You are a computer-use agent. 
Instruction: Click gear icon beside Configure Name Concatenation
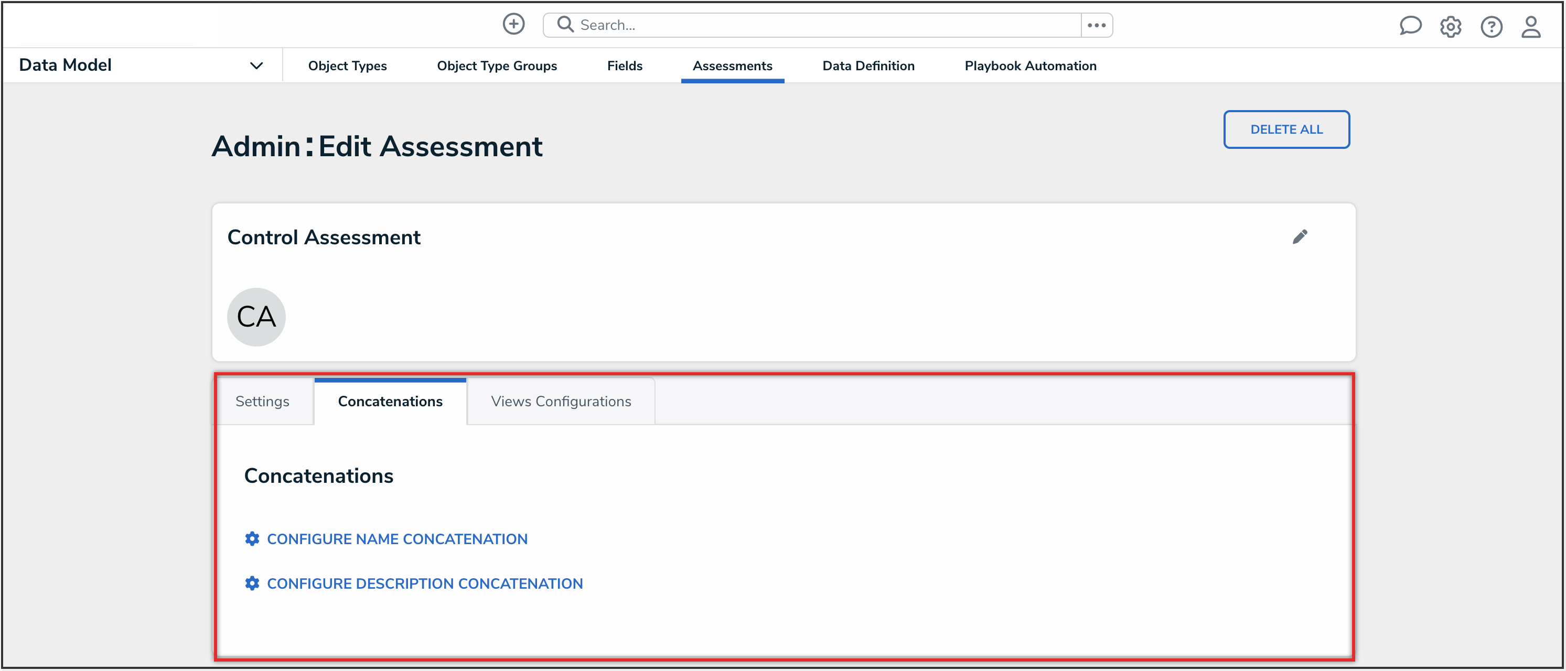(x=252, y=538)
